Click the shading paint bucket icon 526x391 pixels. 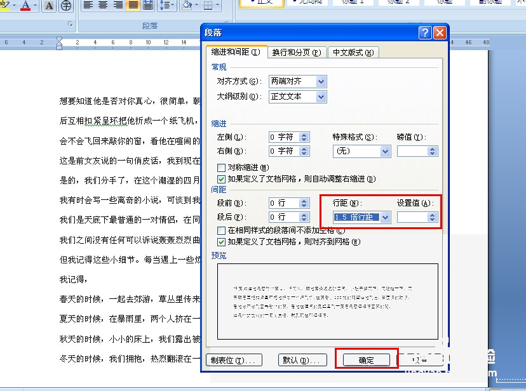[x=187, y=5]
